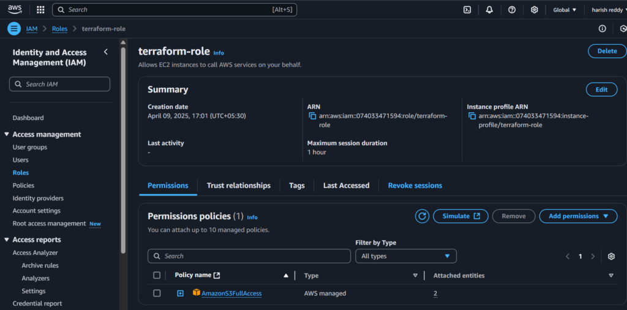This screenshot has width=627, height=310.
Task: Open the Global region dropdown
Action: 565,10
